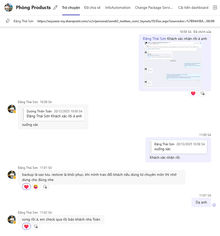Open the screenshot image thumbnail in the message

click(173, 65)
